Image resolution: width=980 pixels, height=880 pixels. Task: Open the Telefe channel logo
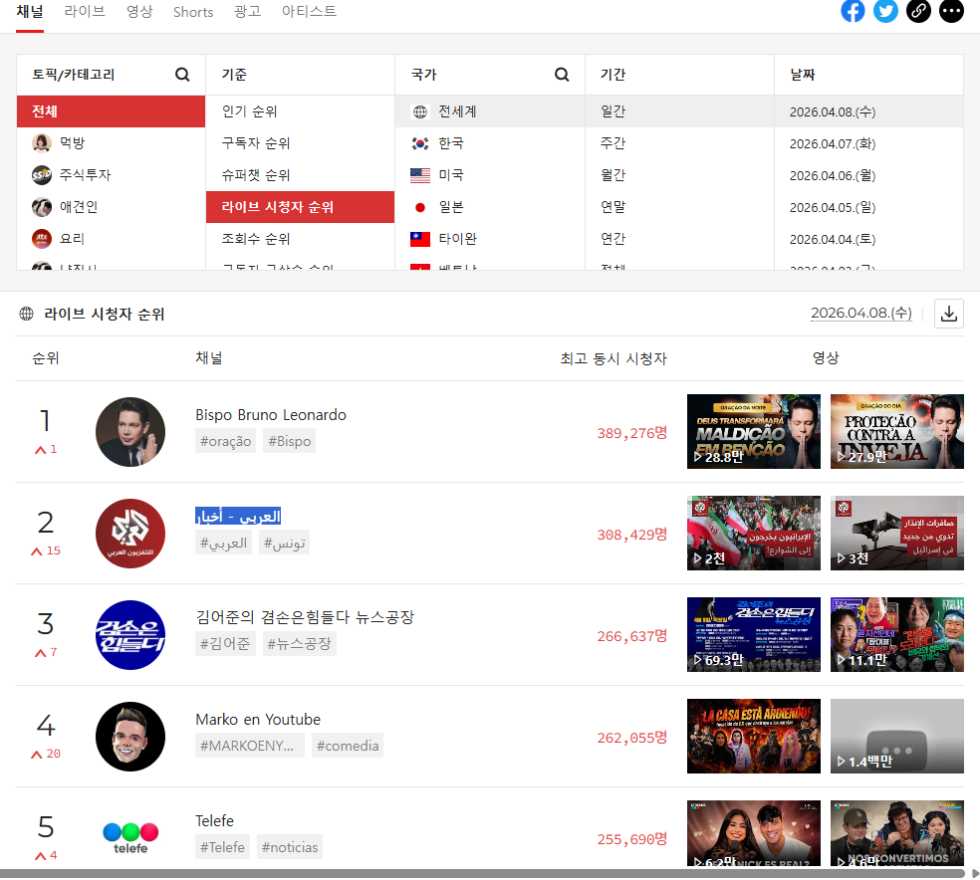pyautogui.click(x=130, y=838)
